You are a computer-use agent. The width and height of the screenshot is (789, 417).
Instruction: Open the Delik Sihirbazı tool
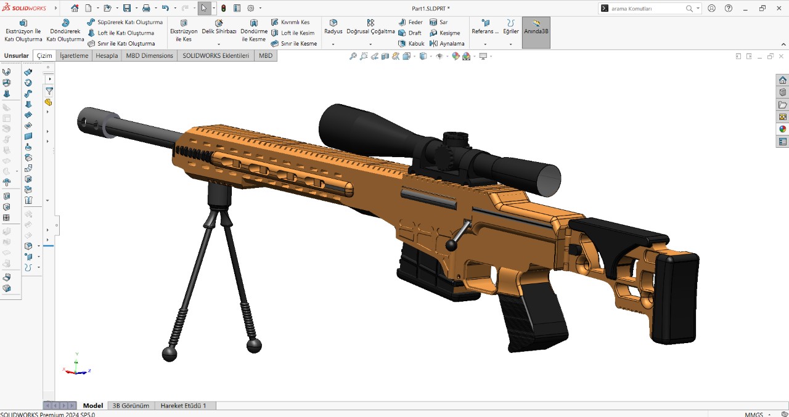pos(219,27)
